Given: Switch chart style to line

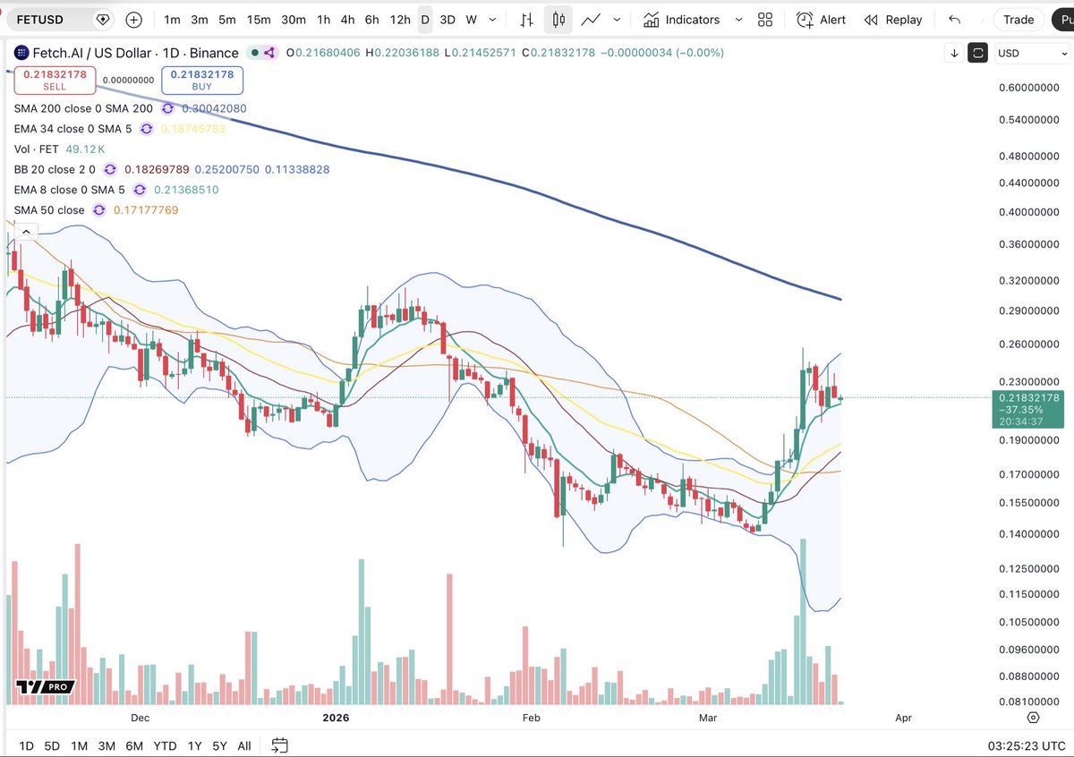Looking at the screenshot, I should coord(590,20).
